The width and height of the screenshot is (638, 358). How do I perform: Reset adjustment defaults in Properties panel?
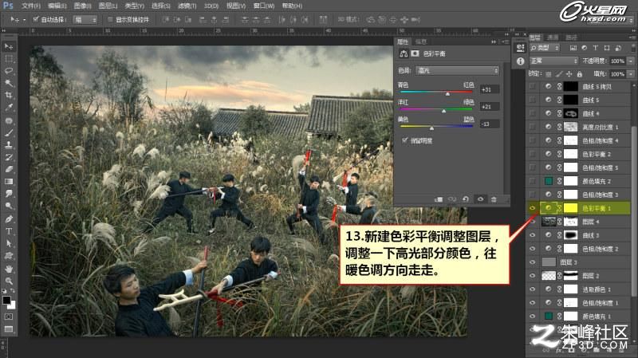466,199
